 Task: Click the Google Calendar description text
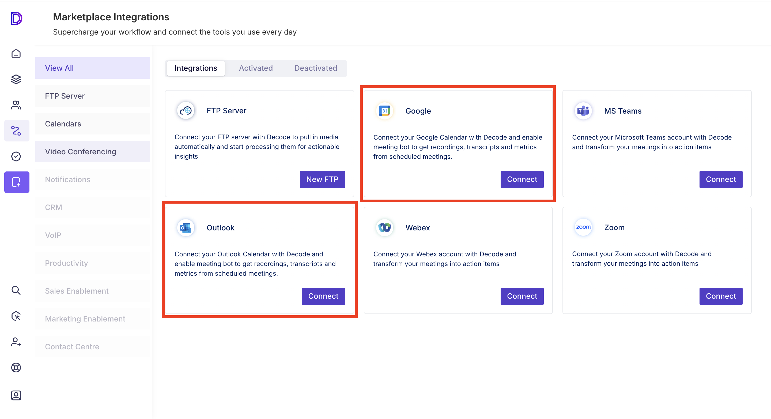(458, 147)
